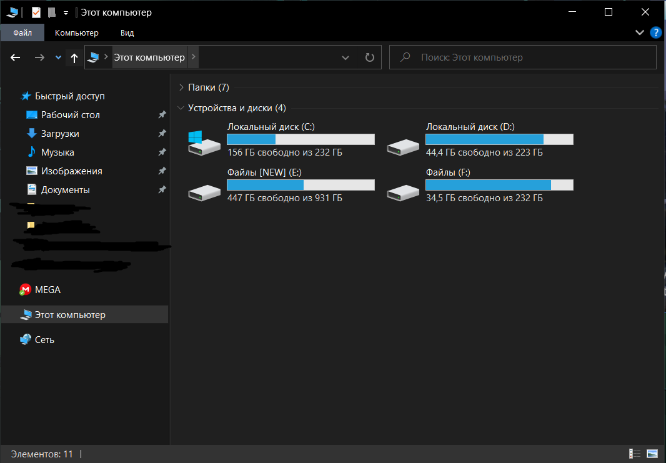Screen dimensions: 666x463
Task: Click the Локальный диск (C:) label
Action: pos(271,127)
